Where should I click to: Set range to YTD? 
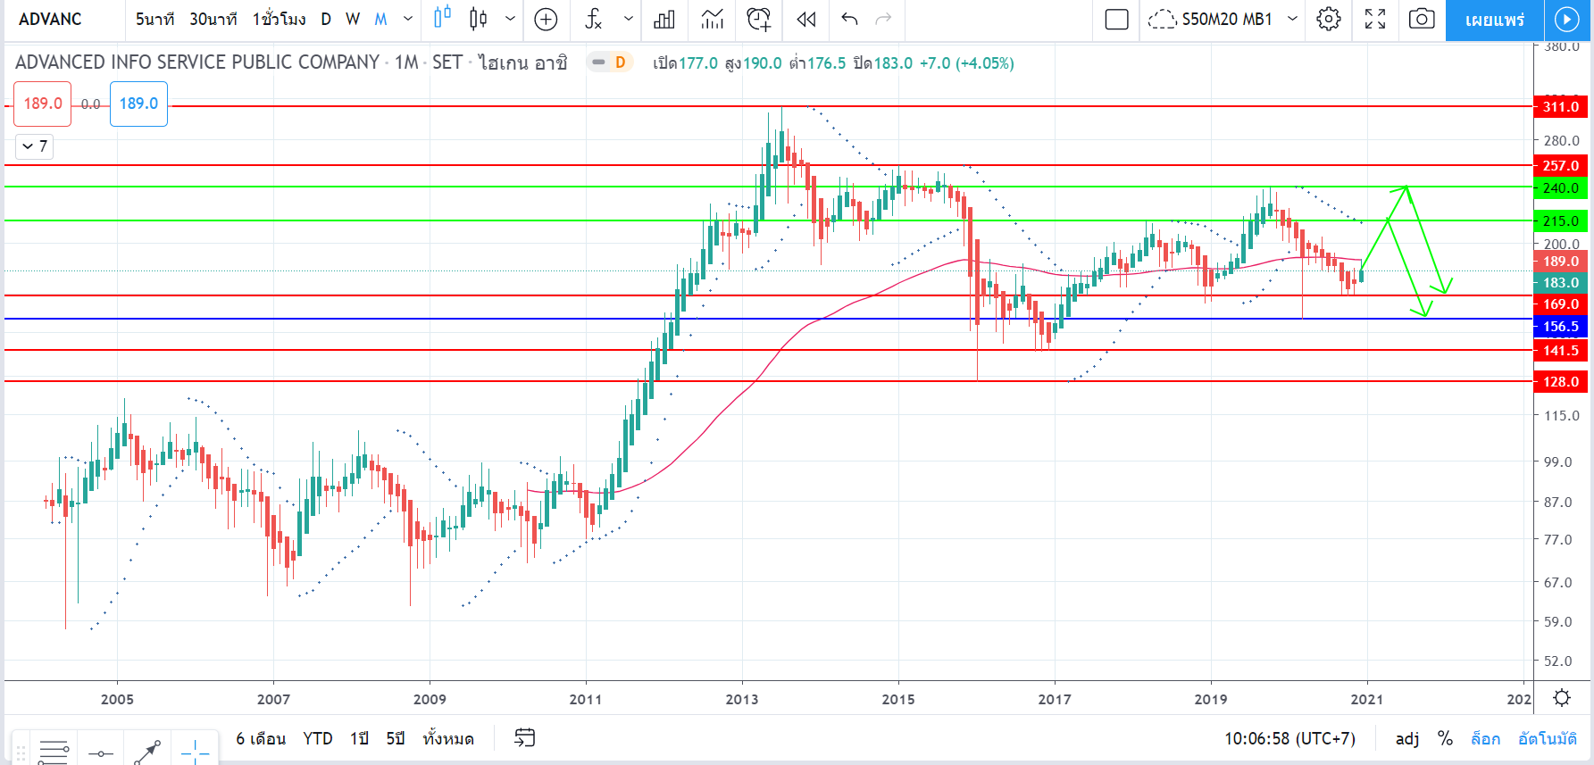[318, 738]
